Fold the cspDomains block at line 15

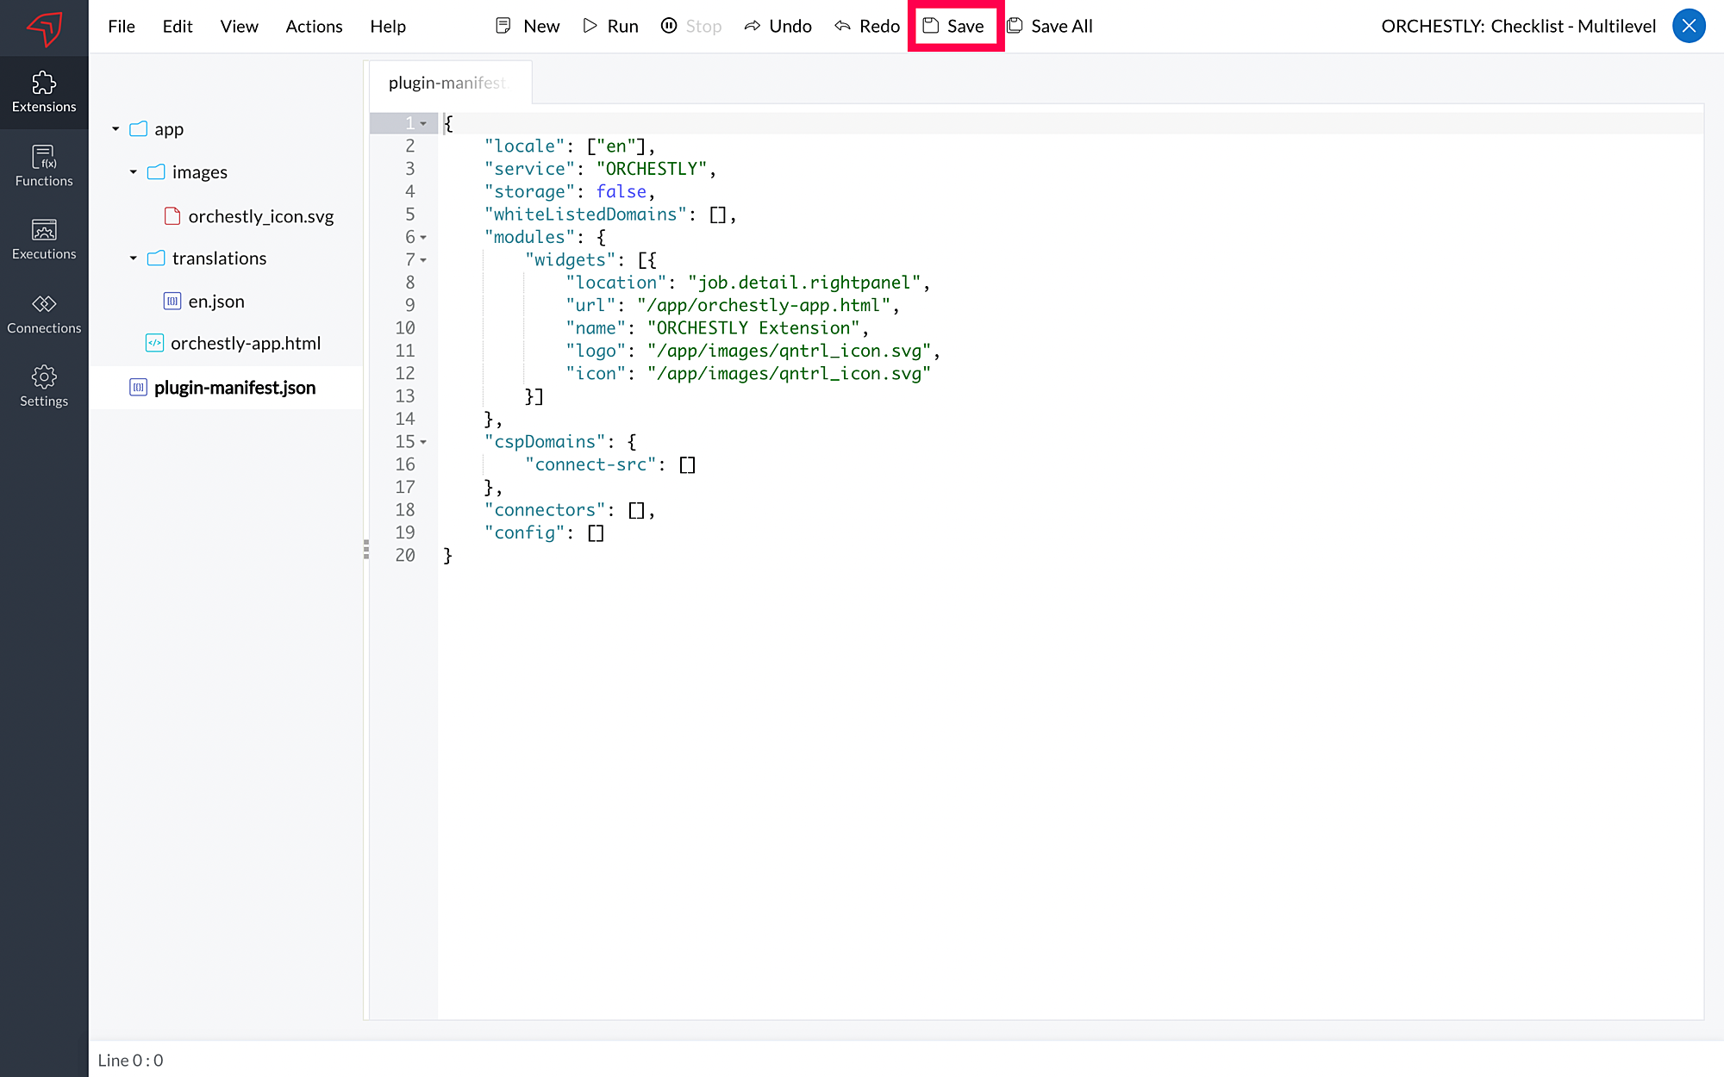[423, 442]
